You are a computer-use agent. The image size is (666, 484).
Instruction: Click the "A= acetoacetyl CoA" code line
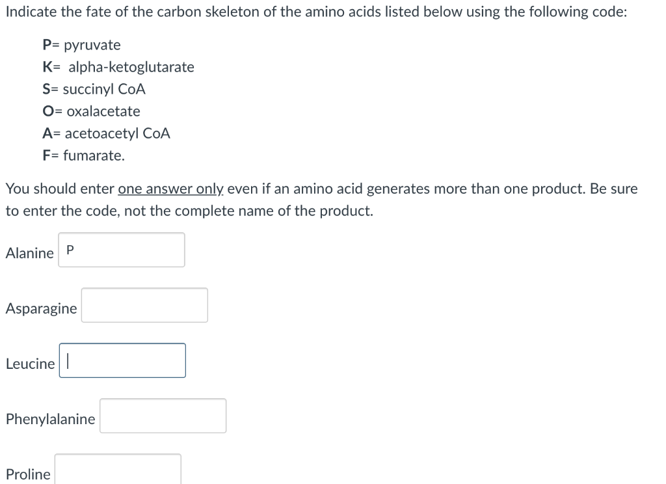[x=106, y=133]
